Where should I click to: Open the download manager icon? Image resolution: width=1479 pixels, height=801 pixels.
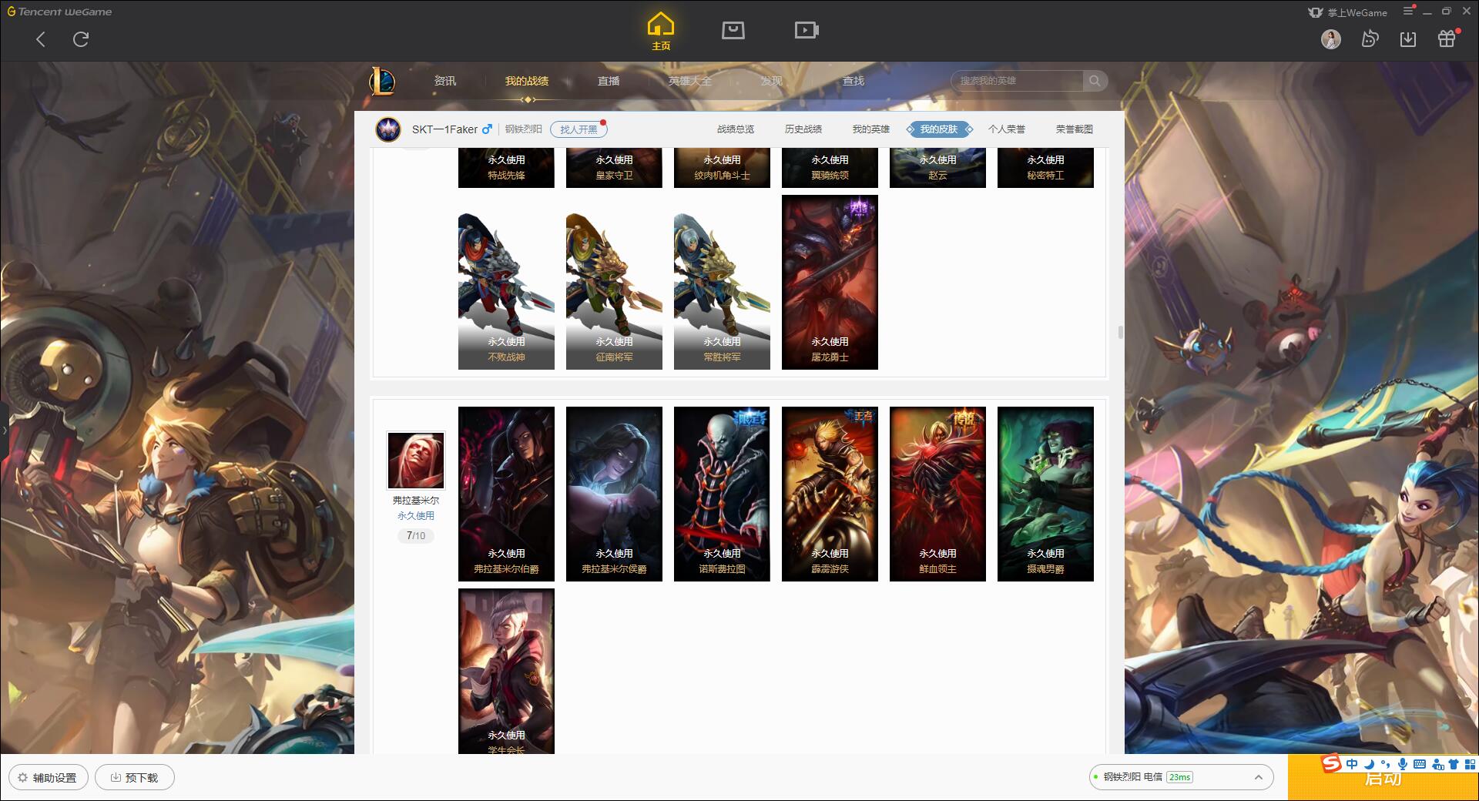click(x=1408, y=39)
